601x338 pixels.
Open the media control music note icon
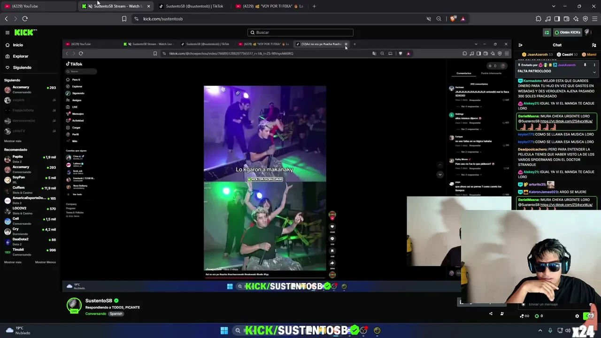[548, 19]
